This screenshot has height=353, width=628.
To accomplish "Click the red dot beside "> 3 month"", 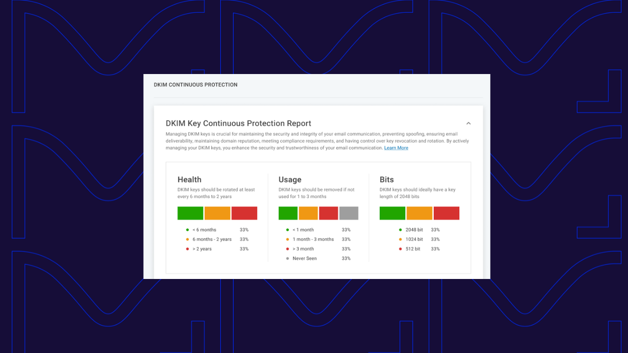I will [x=287, y=249].
